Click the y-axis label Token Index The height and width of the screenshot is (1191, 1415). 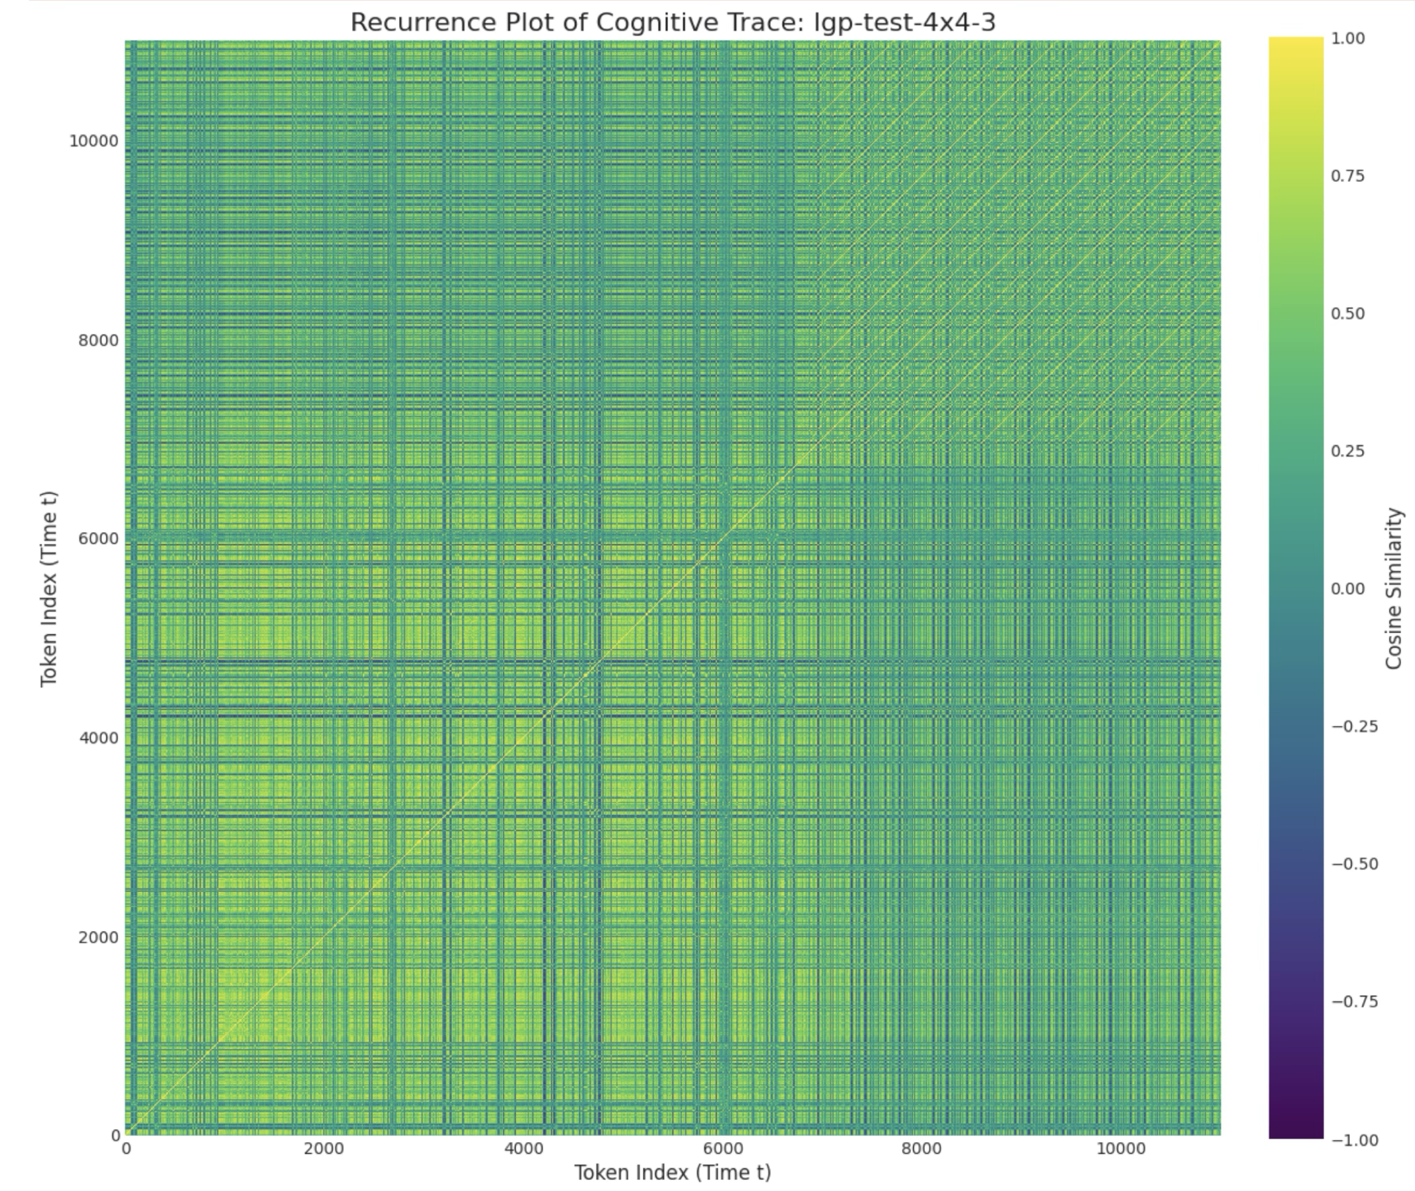point(48,589)
